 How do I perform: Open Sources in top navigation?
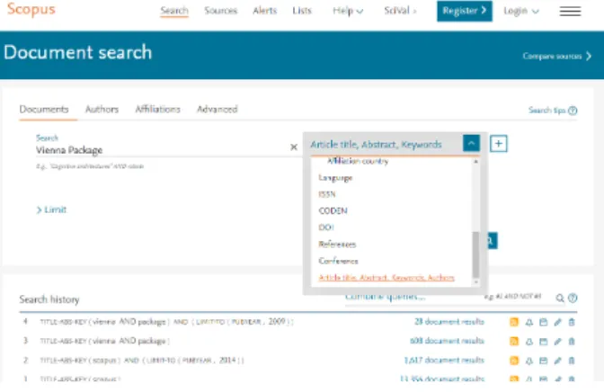(x=221, y=11)
